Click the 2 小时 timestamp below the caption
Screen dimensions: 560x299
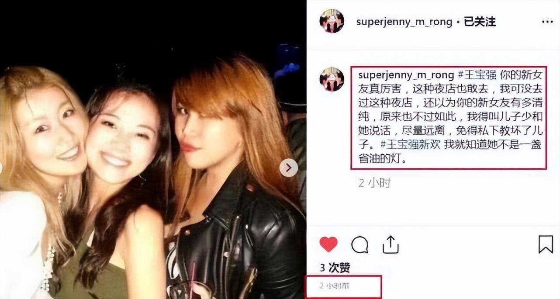pyautogui.click(x=374, y=183)
